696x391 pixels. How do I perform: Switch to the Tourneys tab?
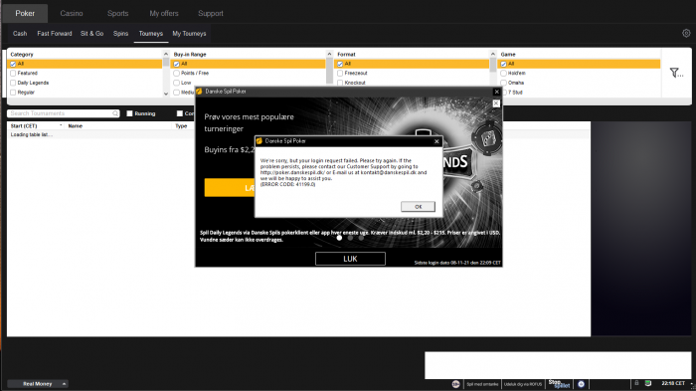pos(151,34)
